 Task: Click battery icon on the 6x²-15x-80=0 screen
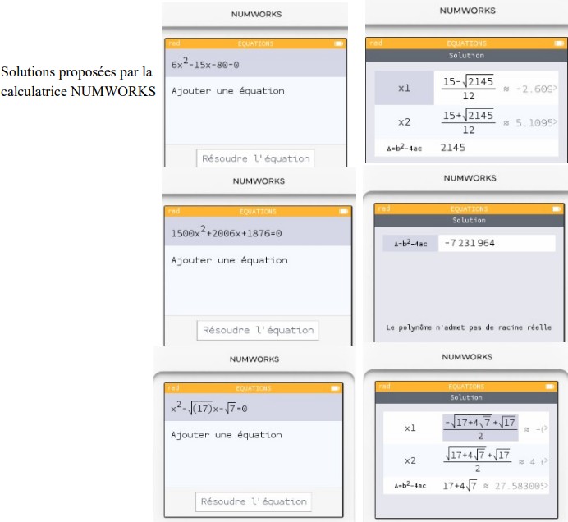[339, 43]
